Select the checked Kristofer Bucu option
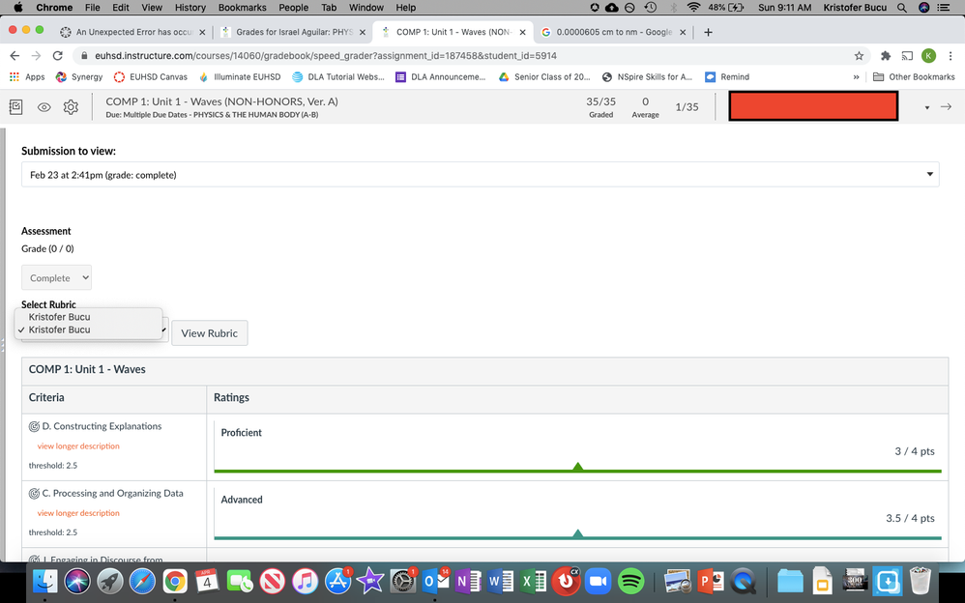Screen dimensions: 965x603 60,330
